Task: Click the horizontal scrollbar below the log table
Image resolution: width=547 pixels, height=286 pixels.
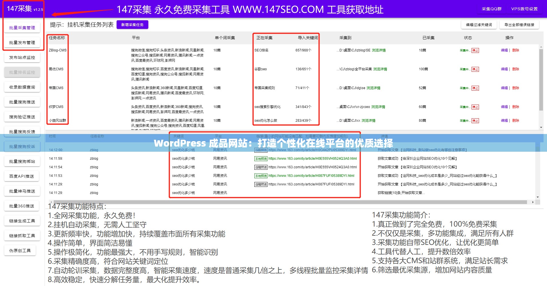Action: click(286, 202)
